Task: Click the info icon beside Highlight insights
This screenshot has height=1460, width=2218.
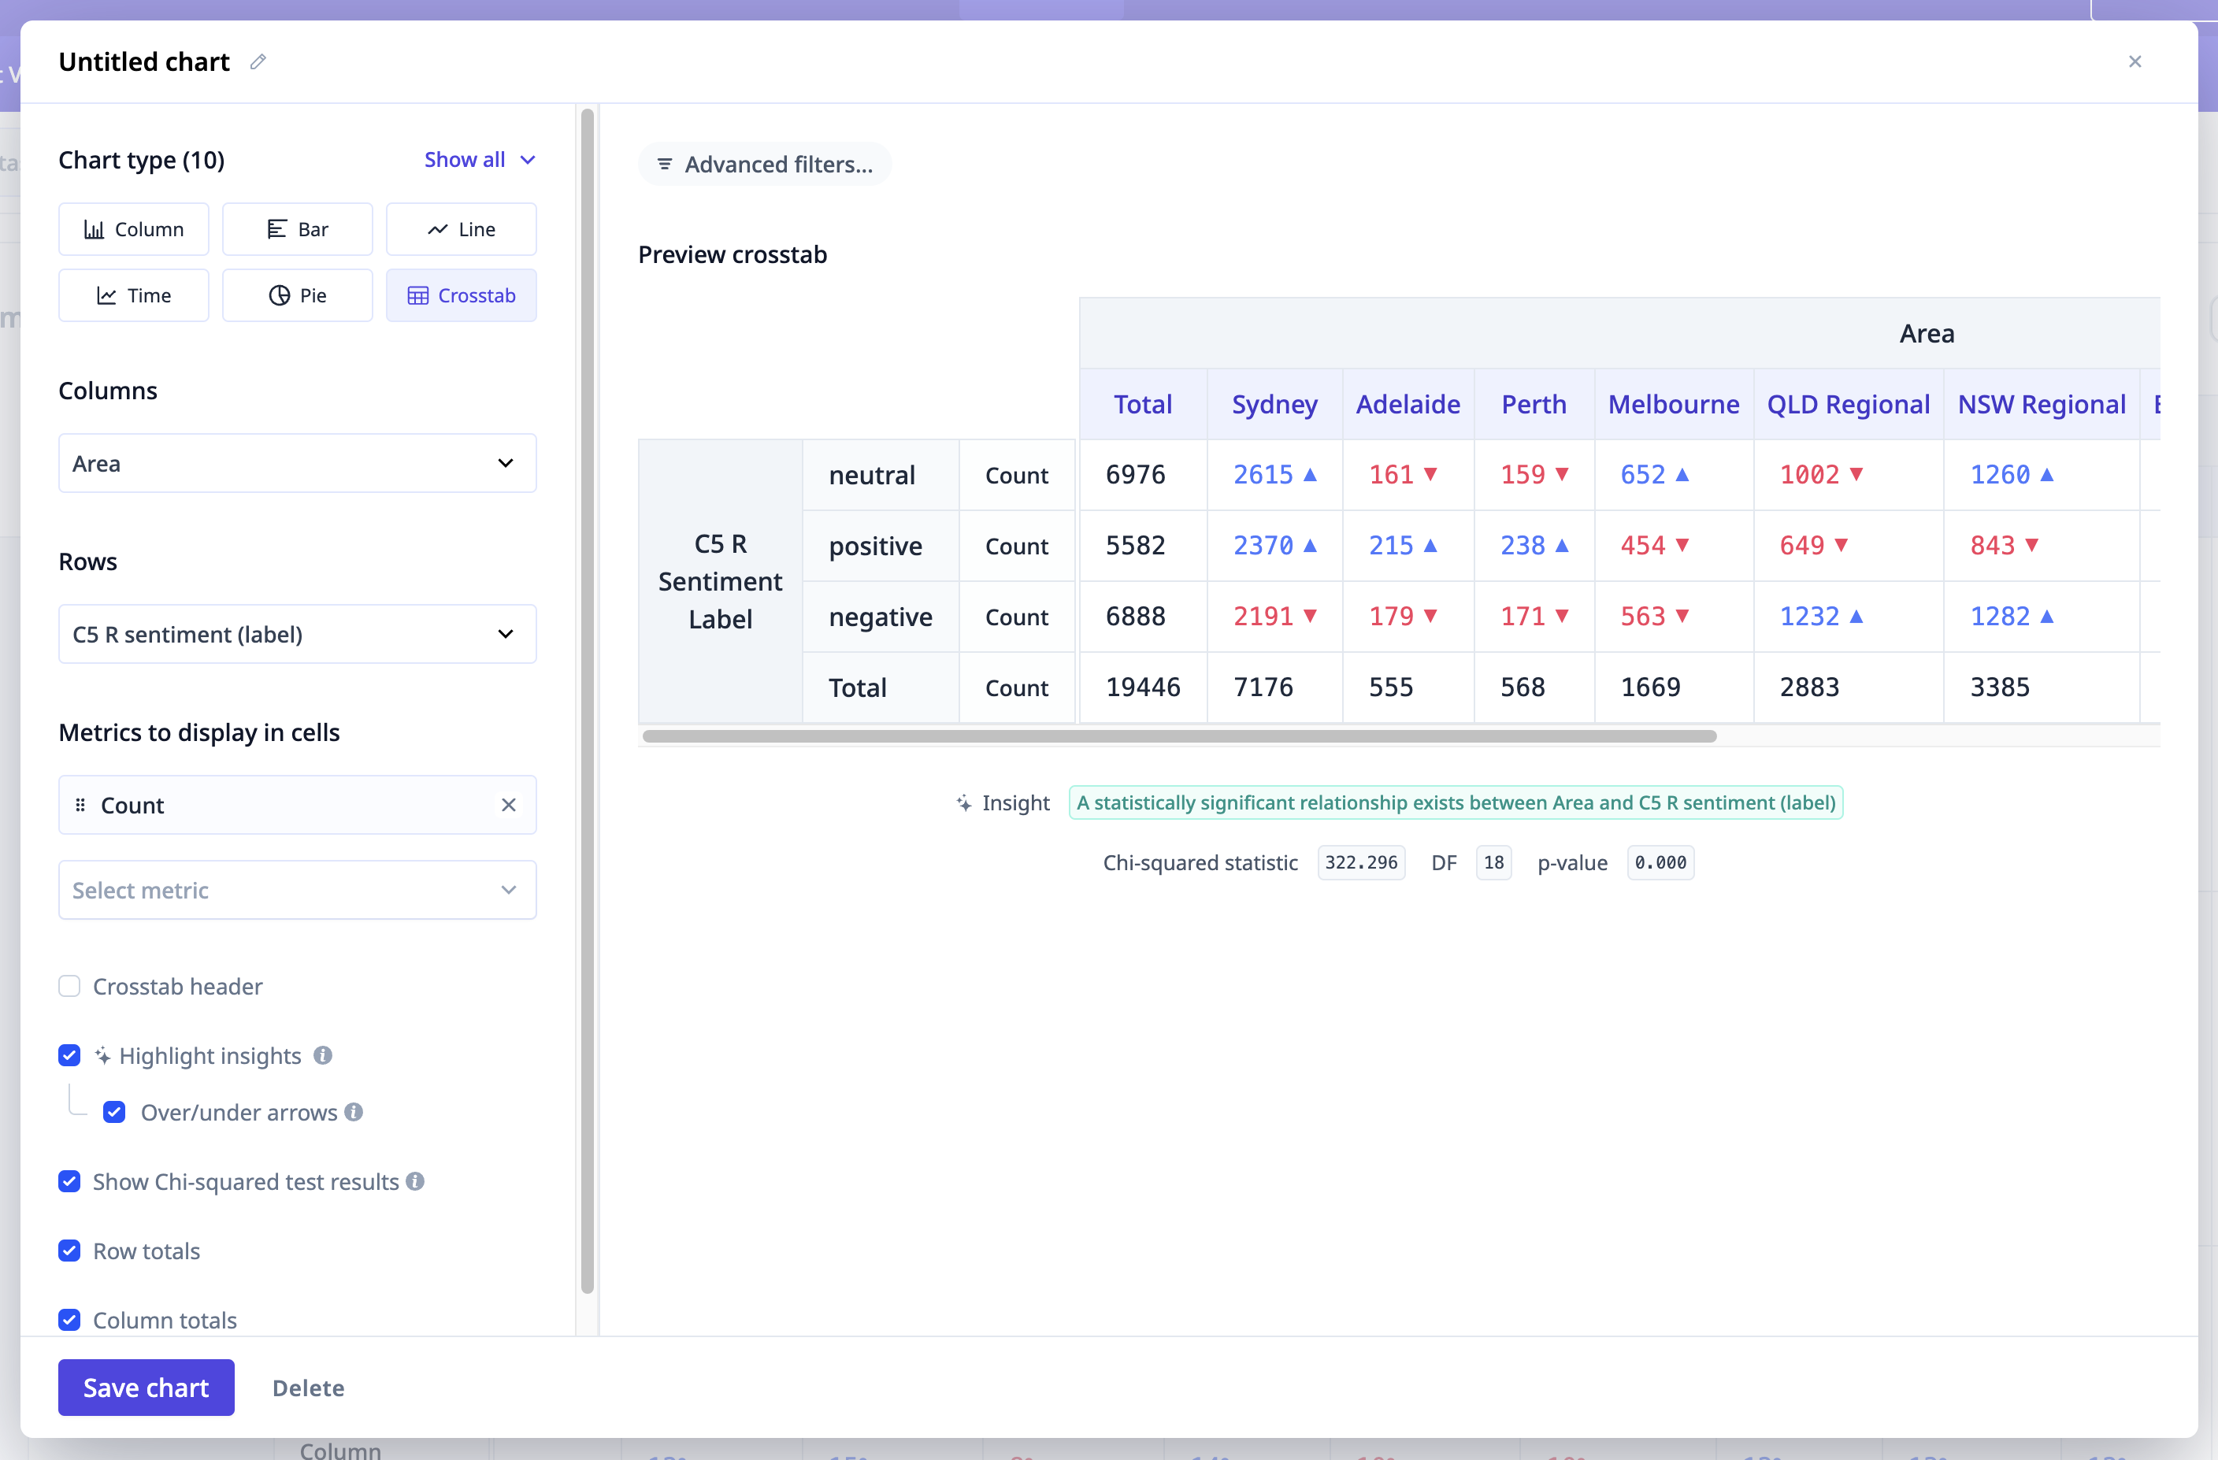Action: pyautogui.click(x=322, y=1056)
